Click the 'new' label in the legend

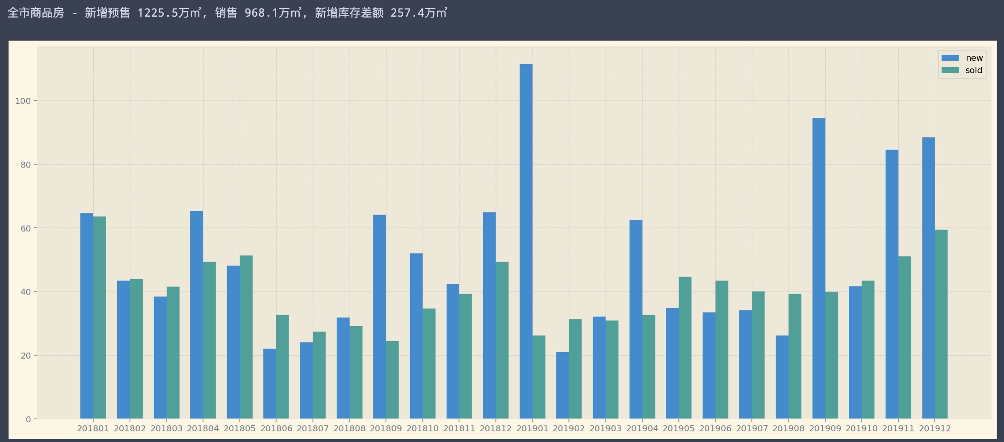974,58
